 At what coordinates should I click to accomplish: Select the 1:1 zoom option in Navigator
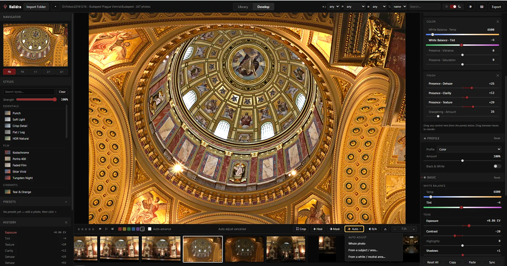coord(35,72)
